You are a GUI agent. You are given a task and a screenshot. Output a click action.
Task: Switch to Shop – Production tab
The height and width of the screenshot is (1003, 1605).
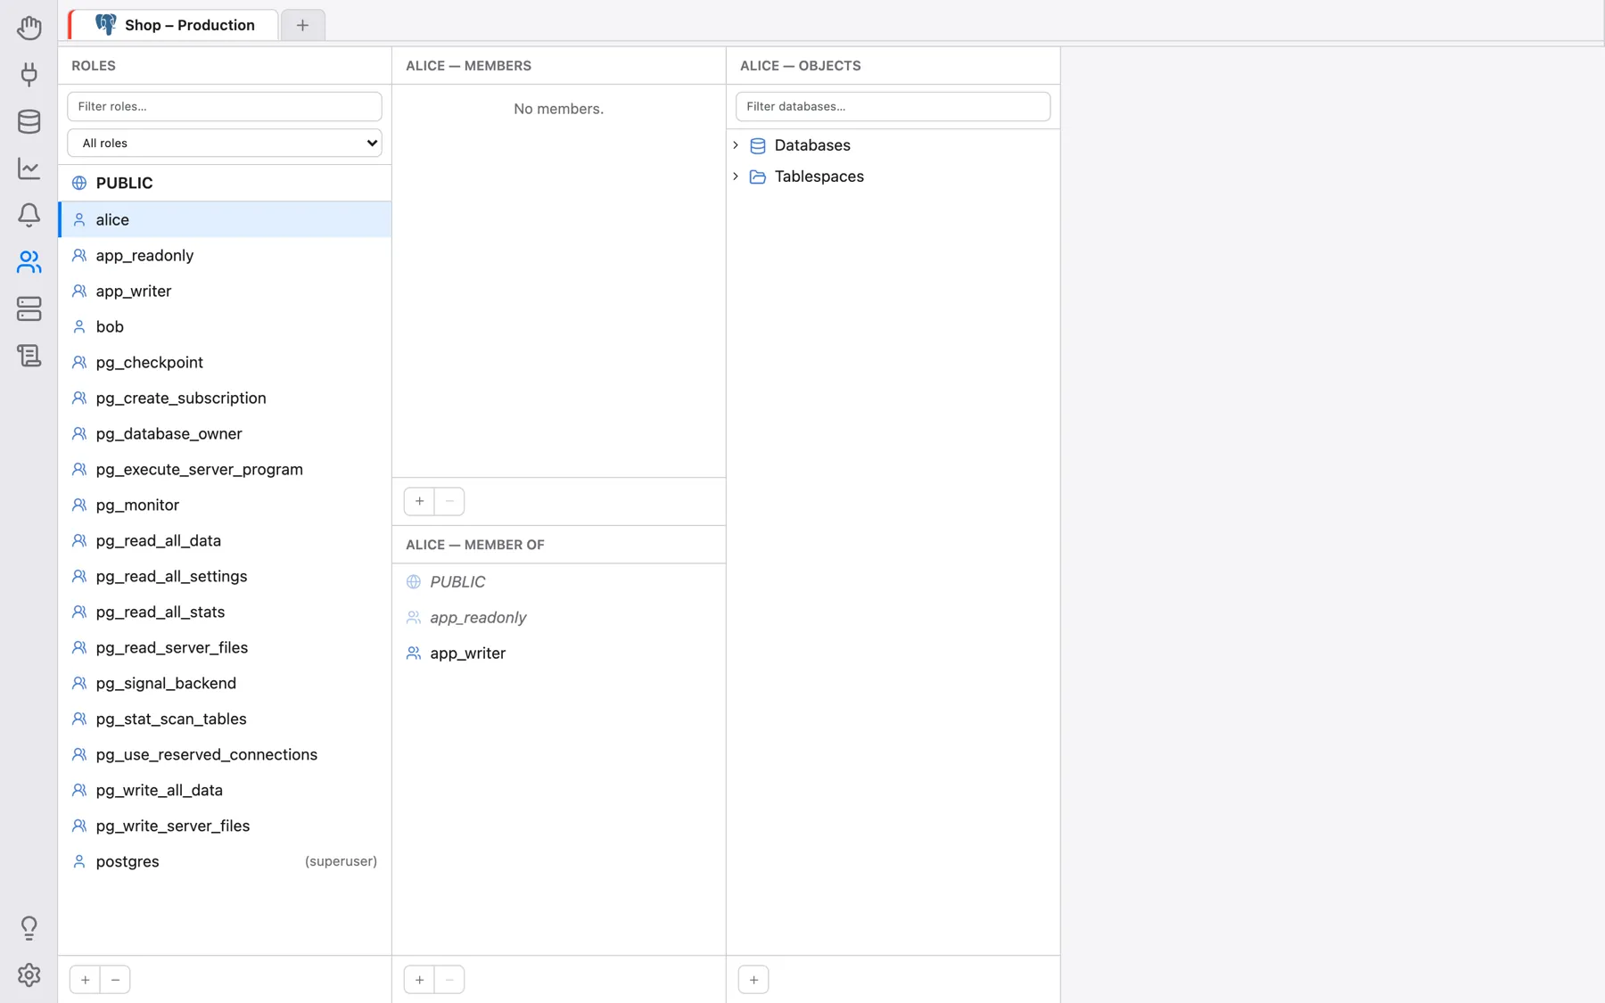[x=174, y=25]
